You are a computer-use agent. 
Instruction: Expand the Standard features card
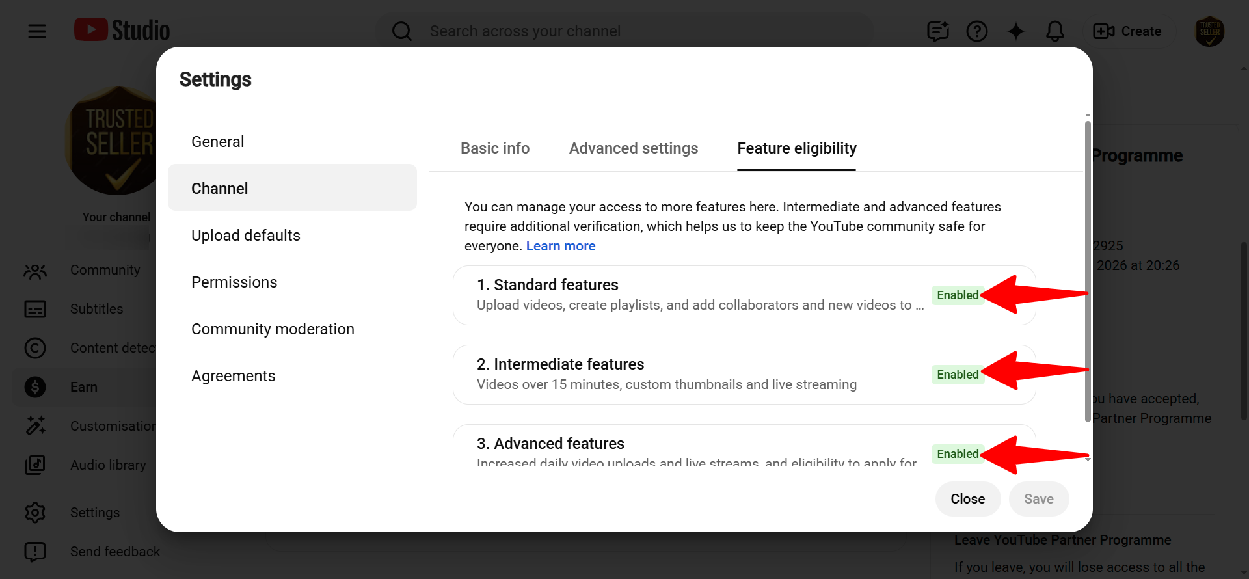[x=744, y=295]
